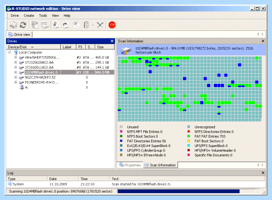Click the Remove crossed-out toolbar icon
Viewport: 272px width, 200px height.
click(100, 25)
